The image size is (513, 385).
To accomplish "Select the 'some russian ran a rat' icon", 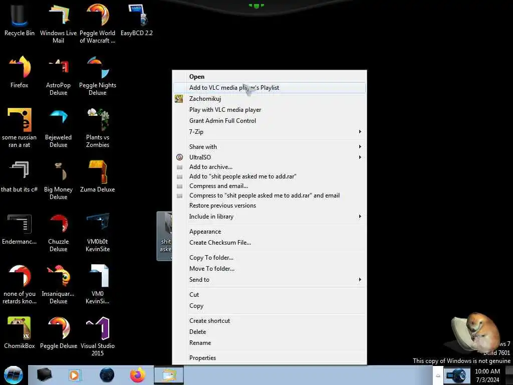I will [x=20, y=128].
